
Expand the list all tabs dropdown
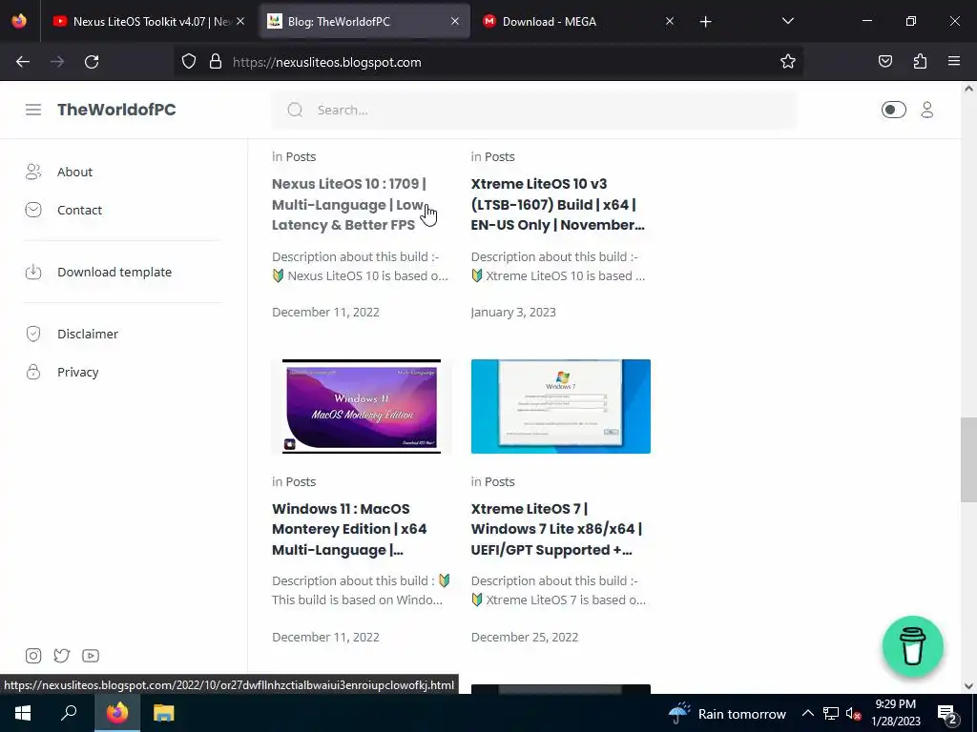(x=787, y=21)
